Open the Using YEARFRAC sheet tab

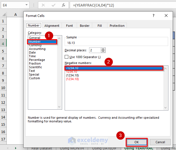(139, 148)
